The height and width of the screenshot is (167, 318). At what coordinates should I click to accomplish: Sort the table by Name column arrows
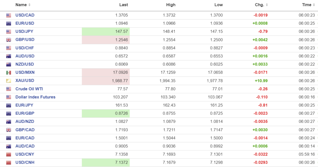(x=30, y=5)
